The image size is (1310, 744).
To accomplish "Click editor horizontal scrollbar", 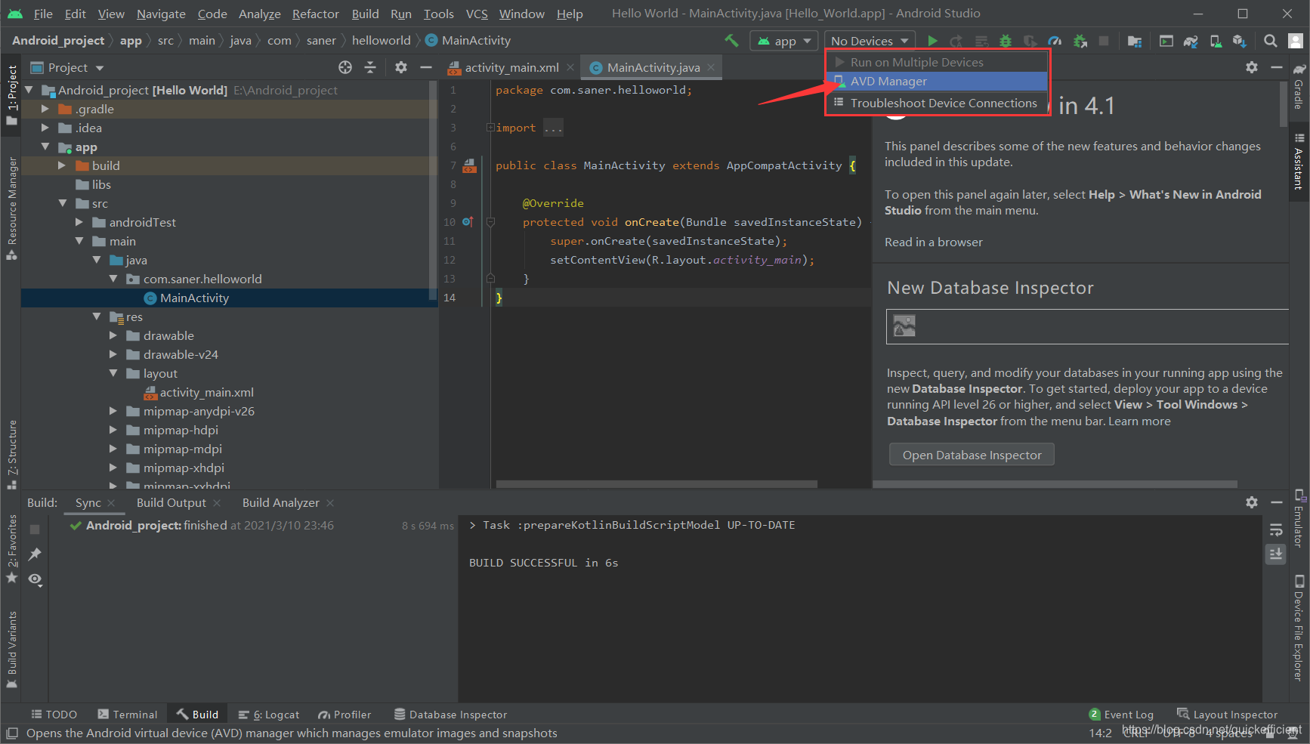I will pyautogui.click(x=657, y=484).
